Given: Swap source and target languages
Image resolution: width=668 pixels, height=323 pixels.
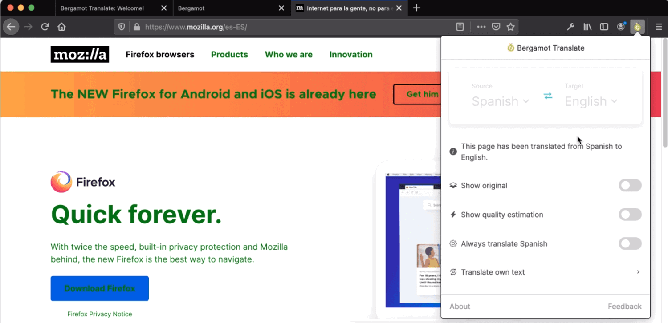Looking at the screenshot, I should point(548,96).
